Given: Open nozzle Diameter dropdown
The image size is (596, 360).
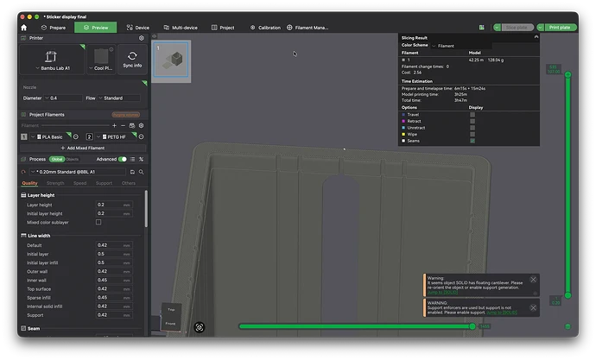Looking at the screenshot, I should [x=63, y=98].
